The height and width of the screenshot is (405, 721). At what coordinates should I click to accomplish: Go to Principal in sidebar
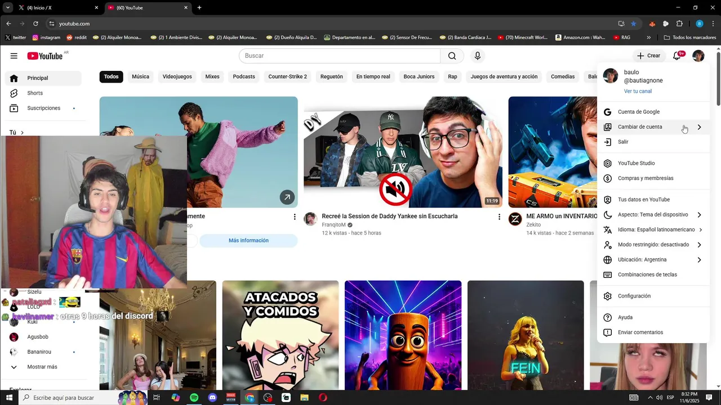tap(43, 78)
